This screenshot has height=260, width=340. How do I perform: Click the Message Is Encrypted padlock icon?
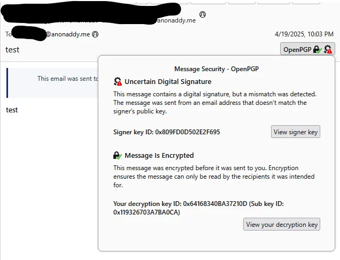point(118,155)
